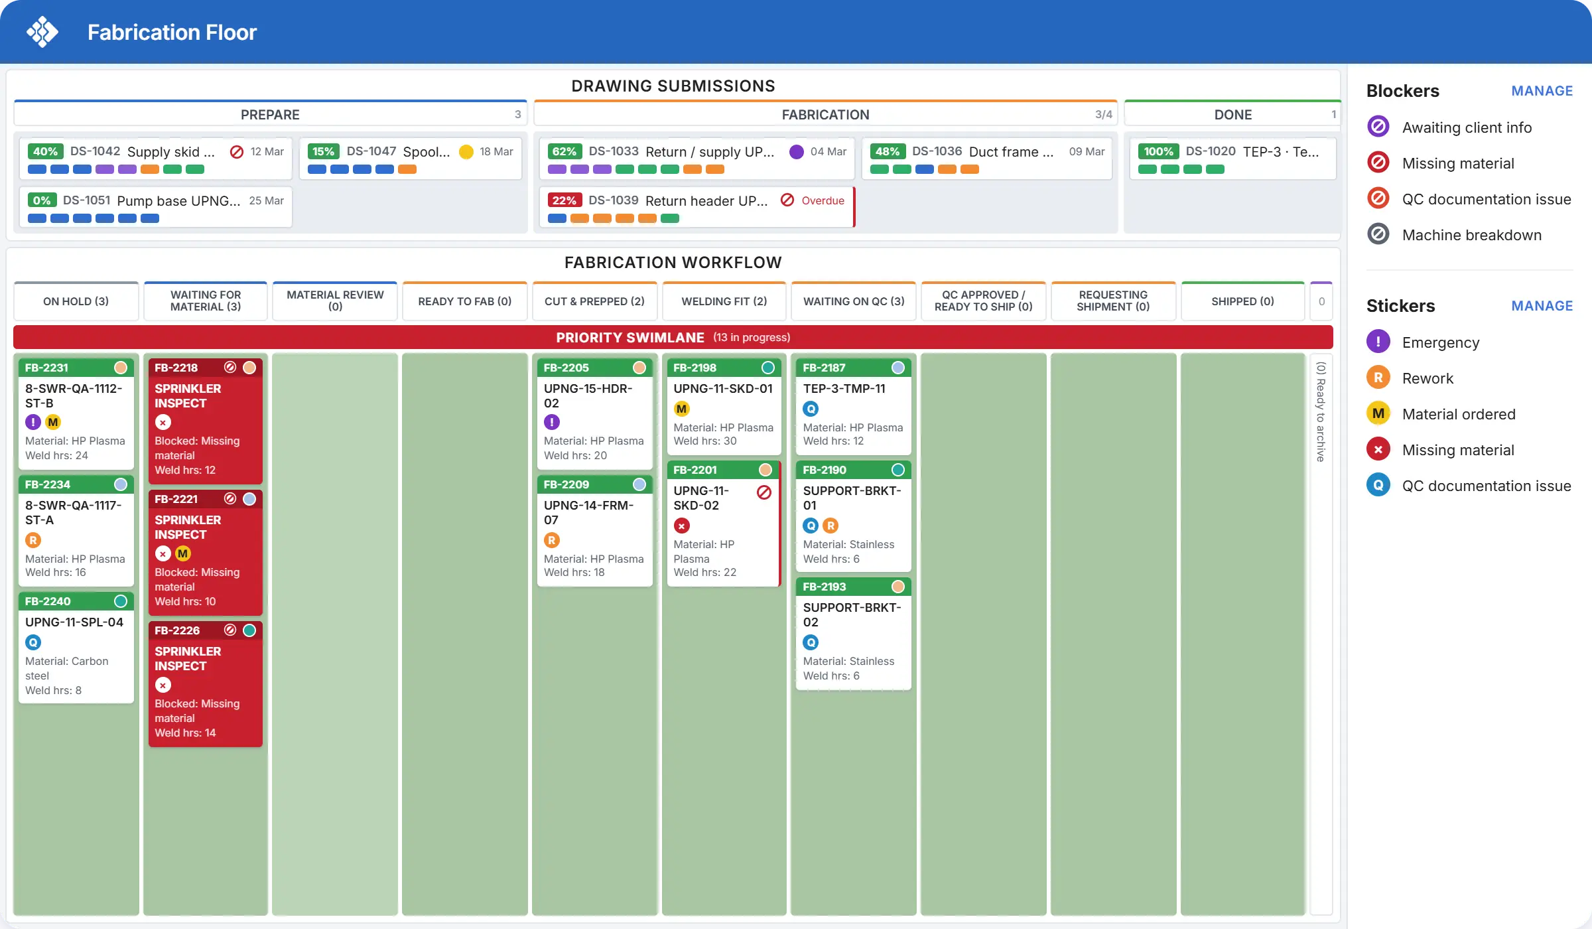This screenshot has width=1592, height=929.
Task: Click the purple sticker dot on DS-1033
Action: click(x=797, y=152)
